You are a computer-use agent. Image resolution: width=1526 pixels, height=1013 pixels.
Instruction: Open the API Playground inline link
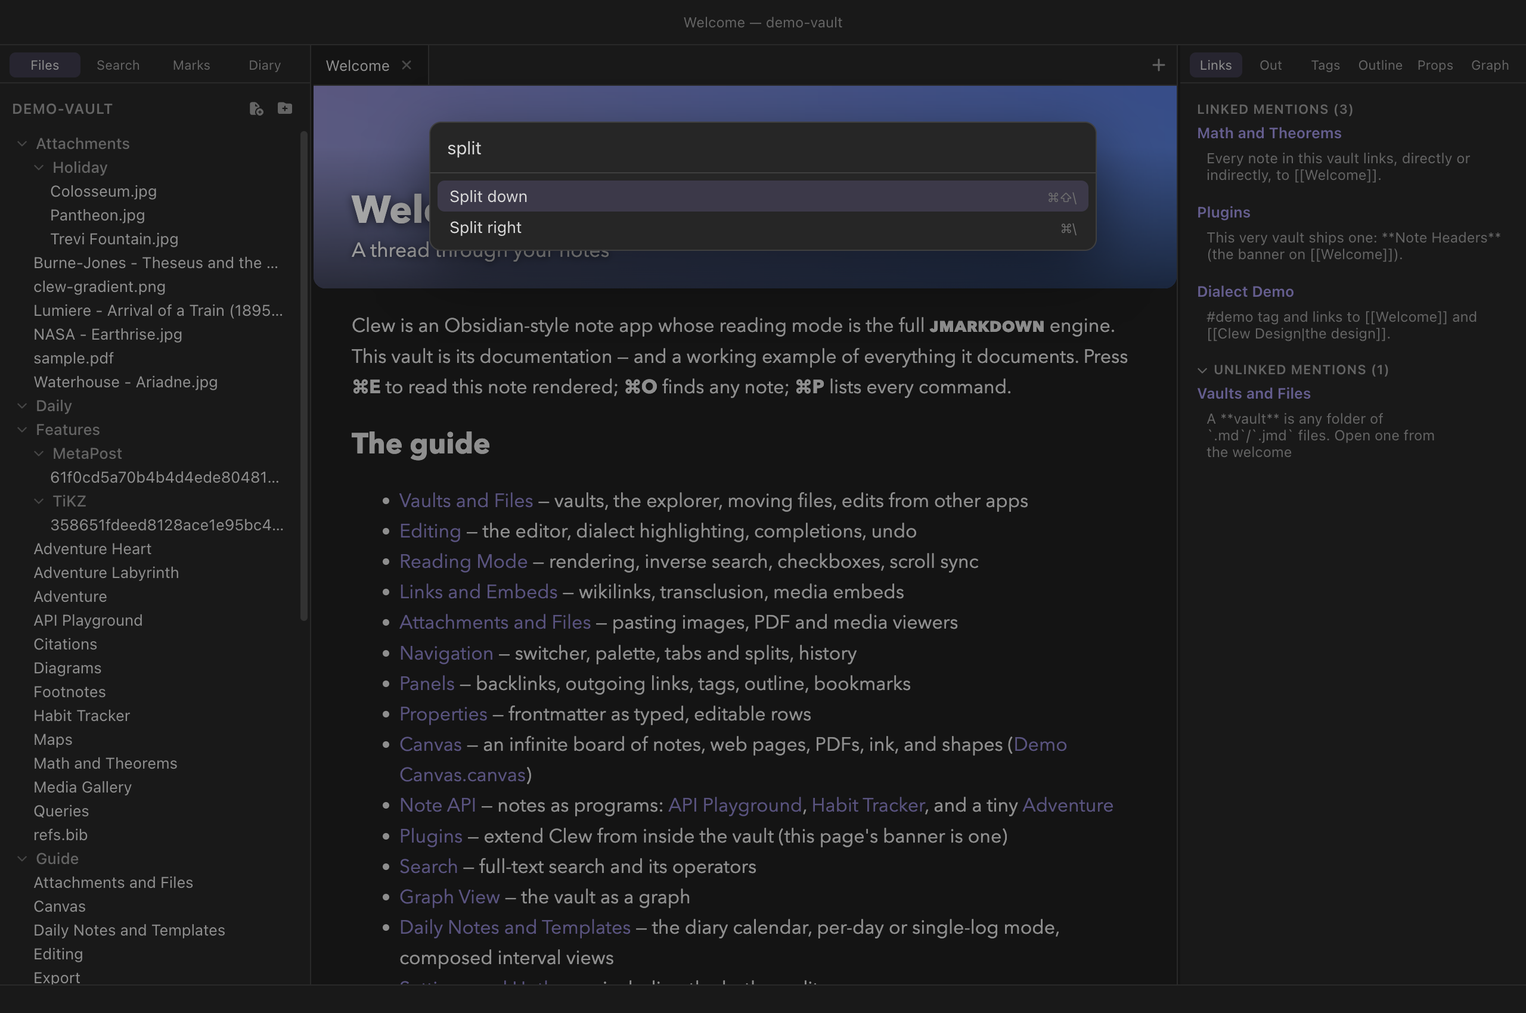(x=735, y=805)
